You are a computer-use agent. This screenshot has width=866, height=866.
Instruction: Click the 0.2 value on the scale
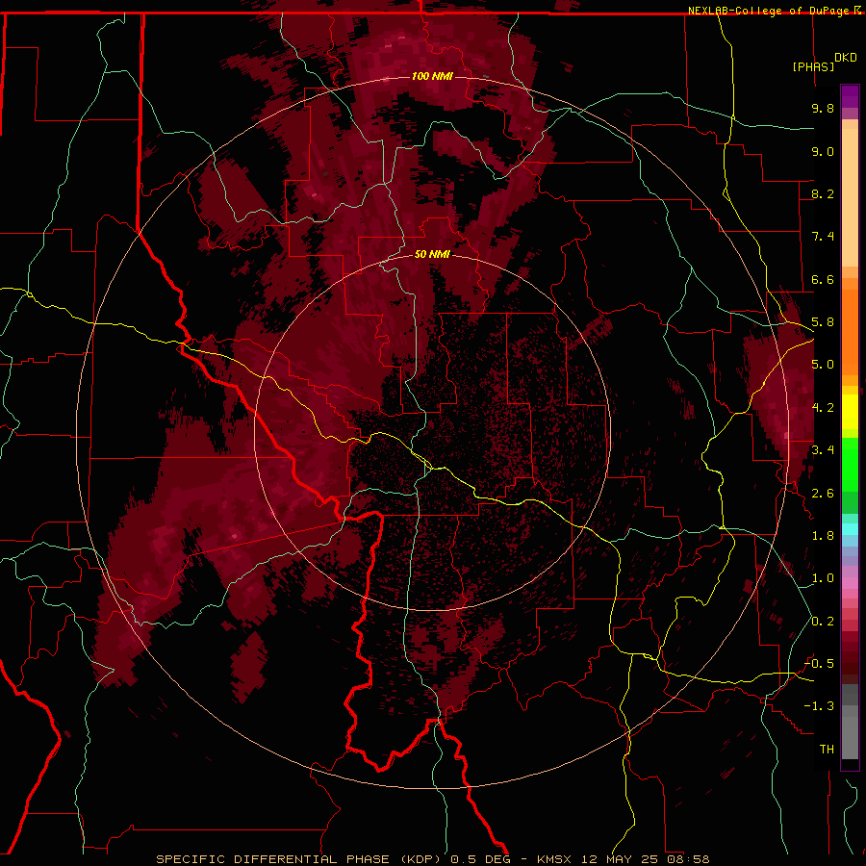[x=823, y=622]
